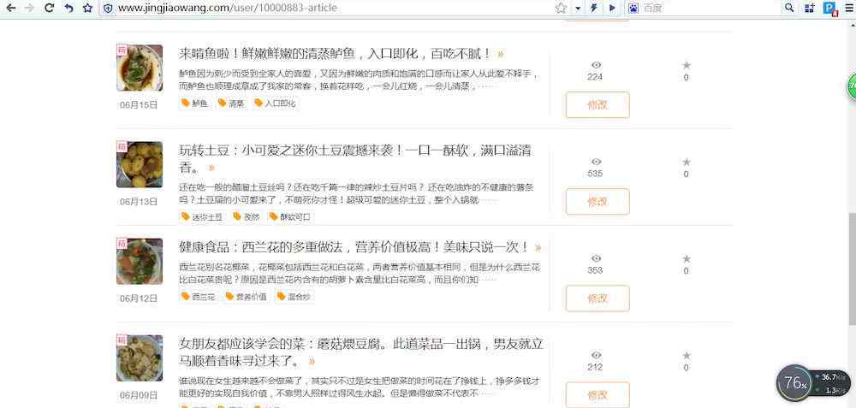The height and width of the screenshot is (408, 856).
Task: Click the 清蒸 tag
Action: click(231, 103)
